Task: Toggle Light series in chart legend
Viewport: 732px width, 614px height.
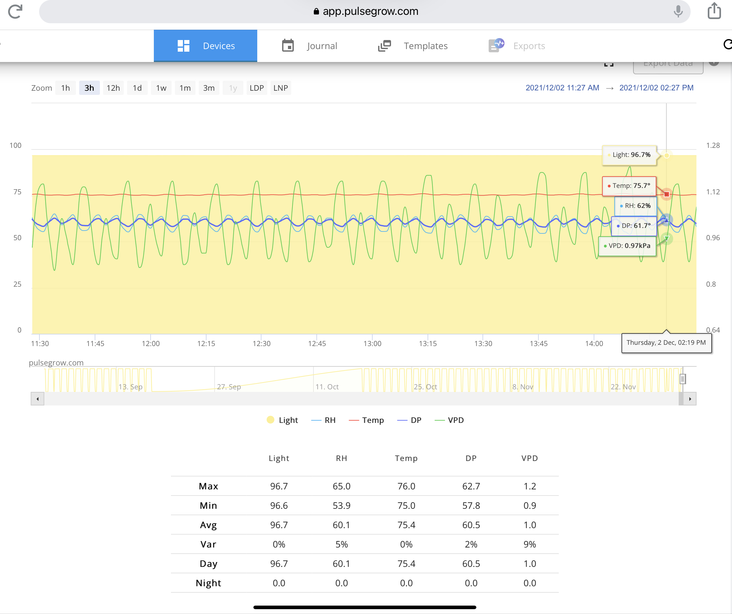Action: click(282, 420)
